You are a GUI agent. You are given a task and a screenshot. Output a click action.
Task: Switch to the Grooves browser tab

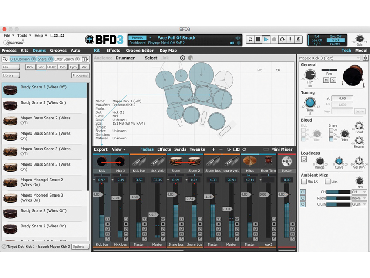coord(58,51)
